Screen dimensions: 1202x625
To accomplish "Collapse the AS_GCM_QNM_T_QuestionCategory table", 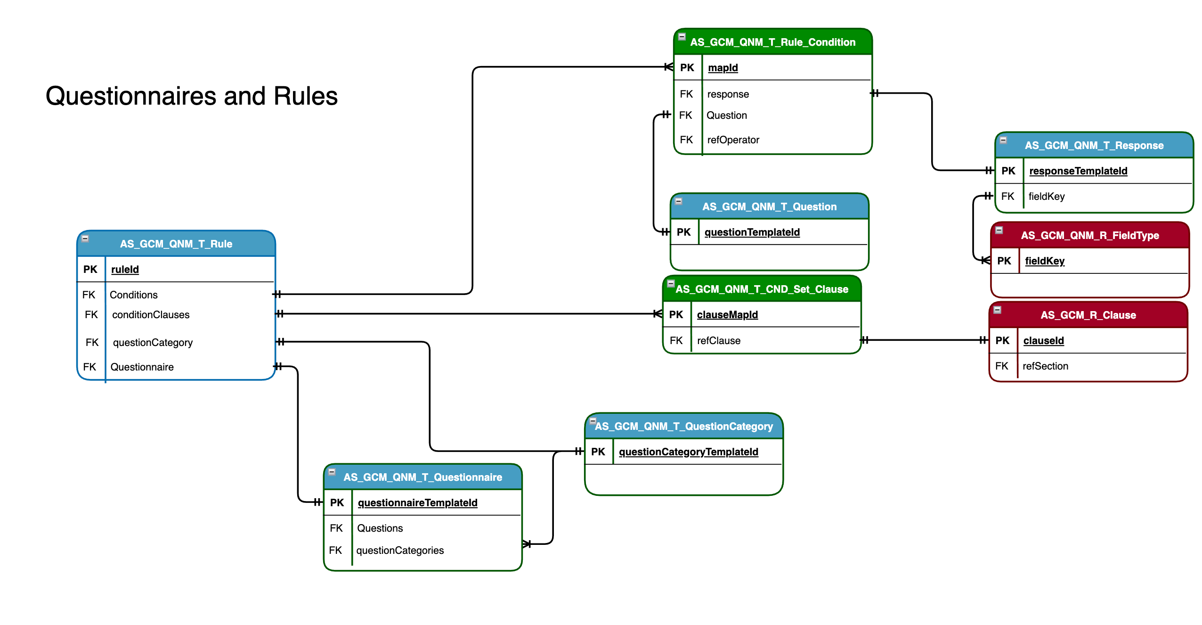I will pos(593,421).
